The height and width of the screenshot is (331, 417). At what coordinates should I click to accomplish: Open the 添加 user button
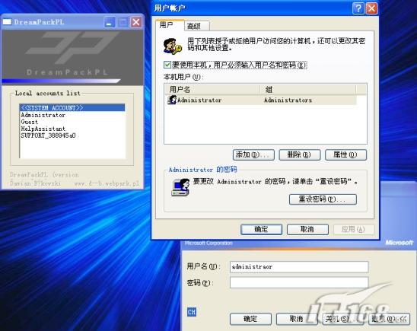253,154
